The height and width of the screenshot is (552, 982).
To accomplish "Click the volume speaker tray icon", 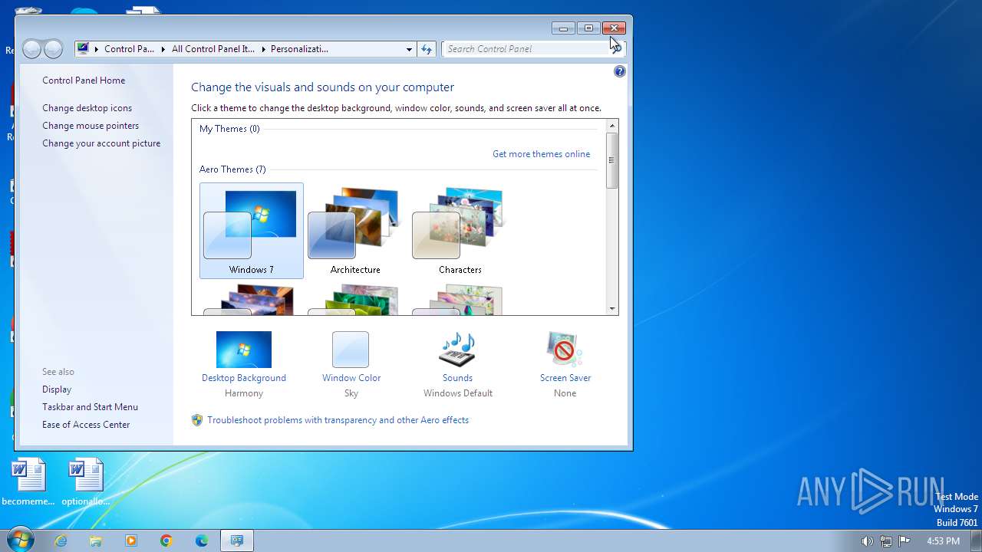I will pos(867,540).
